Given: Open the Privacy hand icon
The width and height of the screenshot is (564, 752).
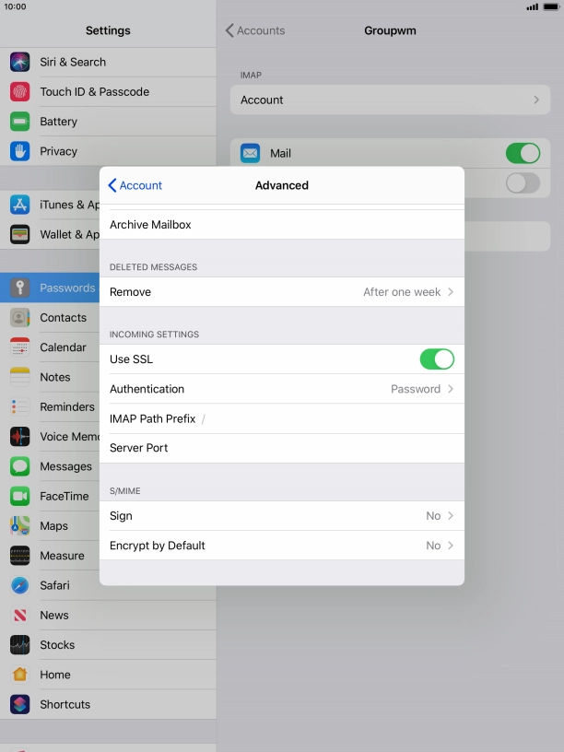Looking at the screenshot, I should point(20,151).
